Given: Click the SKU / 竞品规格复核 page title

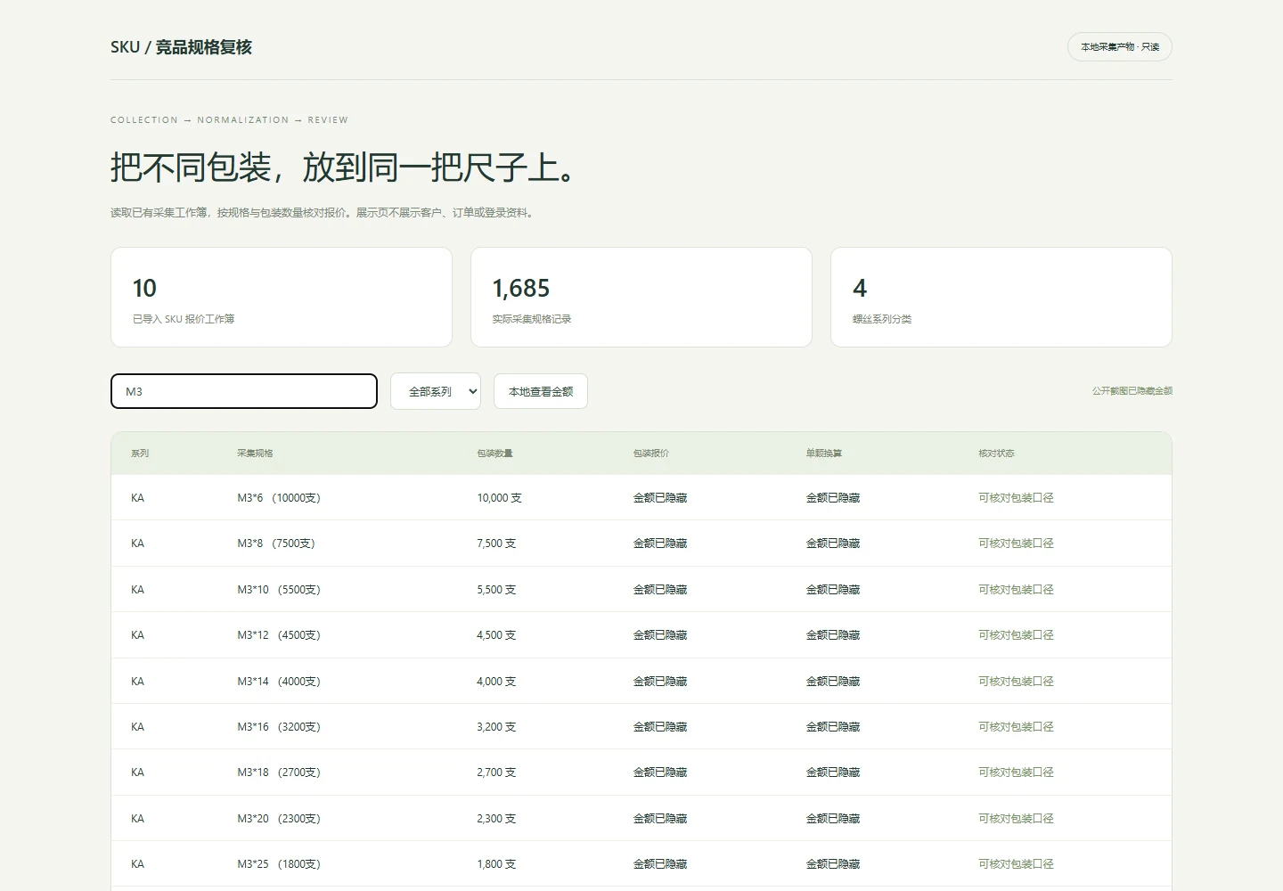Looking at the screenshot, I should (182, 47).
